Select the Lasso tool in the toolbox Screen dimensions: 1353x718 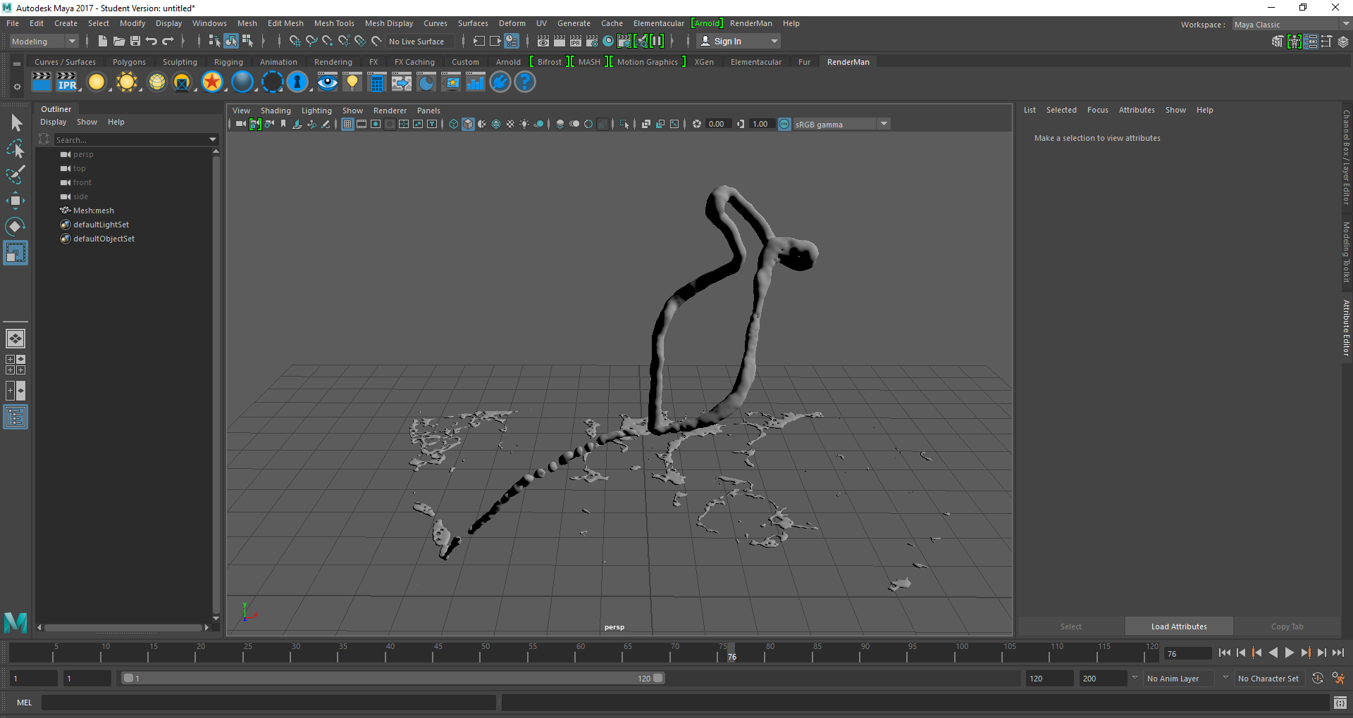pos(16,149)
